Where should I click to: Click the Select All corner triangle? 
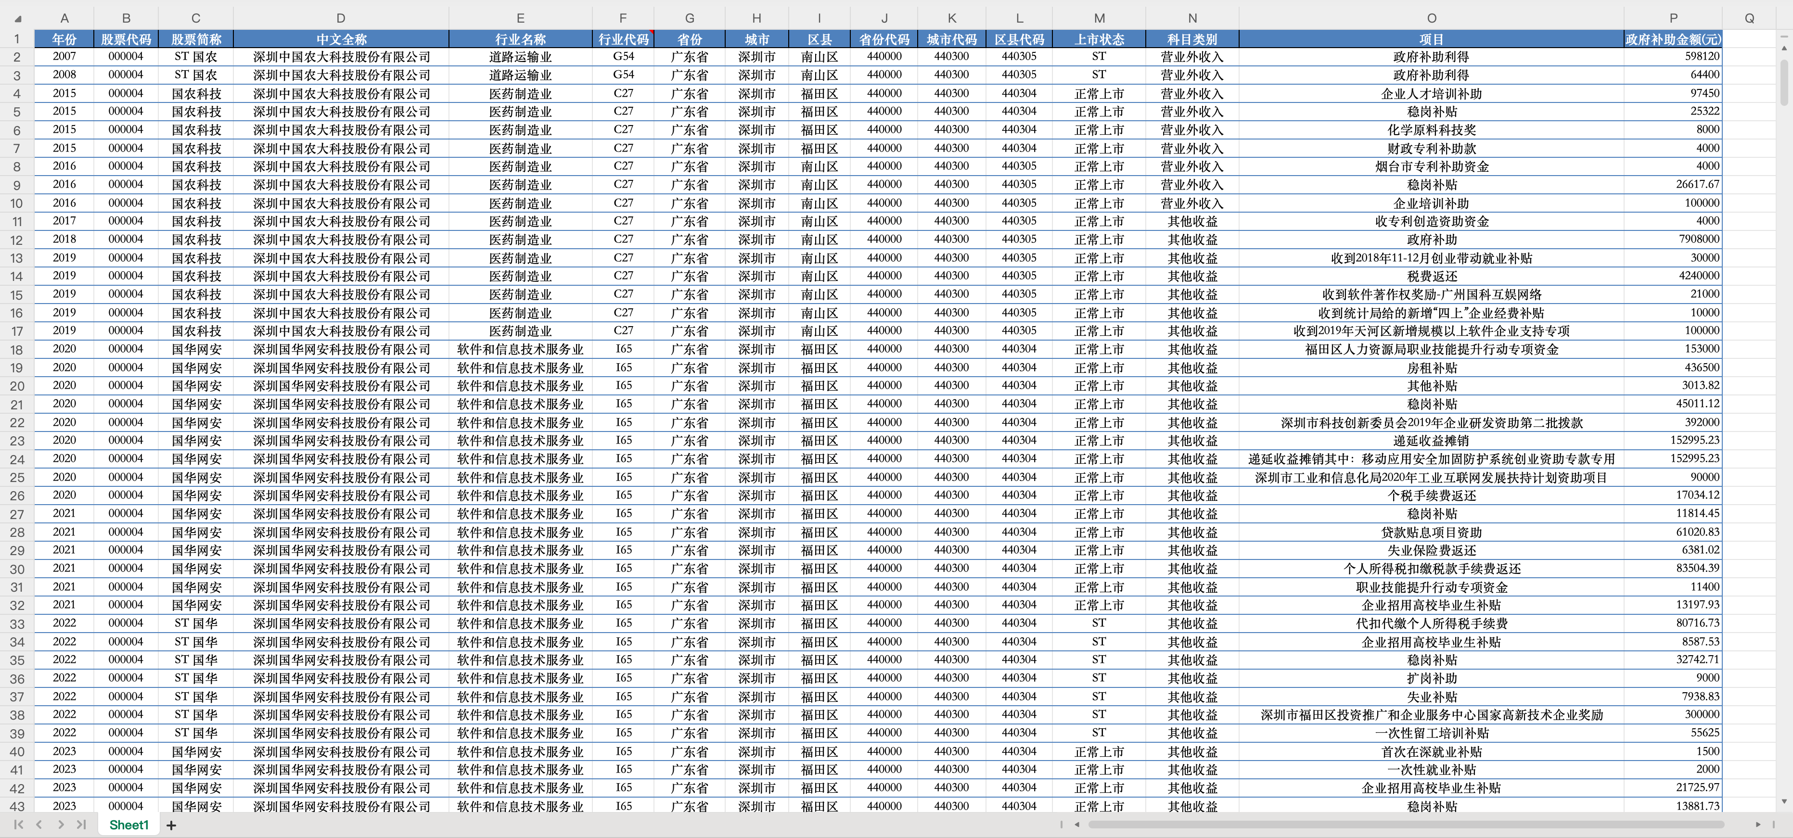coord(18,20)
